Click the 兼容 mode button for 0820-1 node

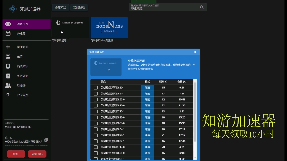pos(147,87)
